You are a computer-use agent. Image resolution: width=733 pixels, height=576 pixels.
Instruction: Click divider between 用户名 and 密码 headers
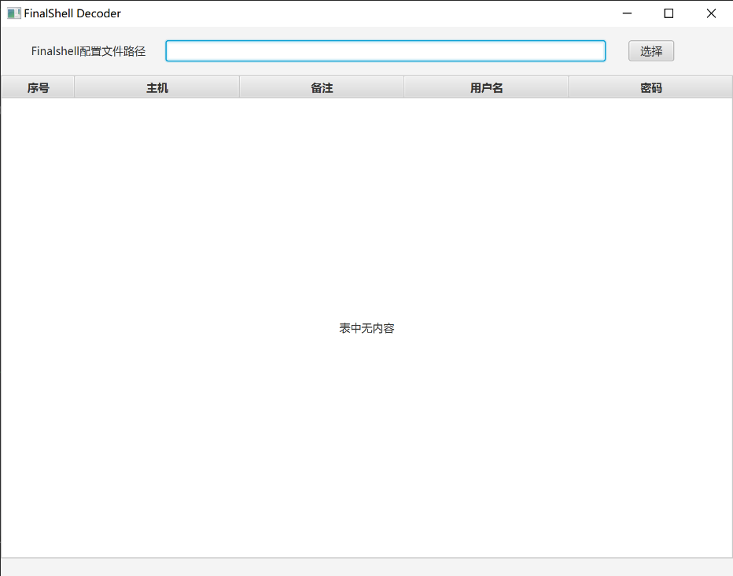pos(569,87)
